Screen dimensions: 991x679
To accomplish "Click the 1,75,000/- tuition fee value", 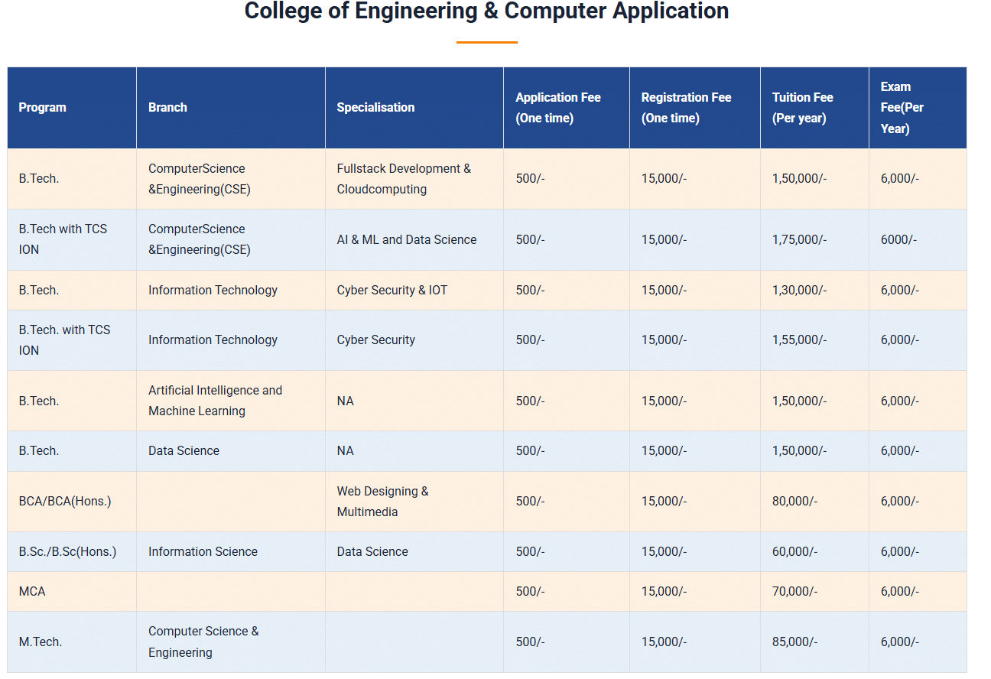I will coord(799,240).
